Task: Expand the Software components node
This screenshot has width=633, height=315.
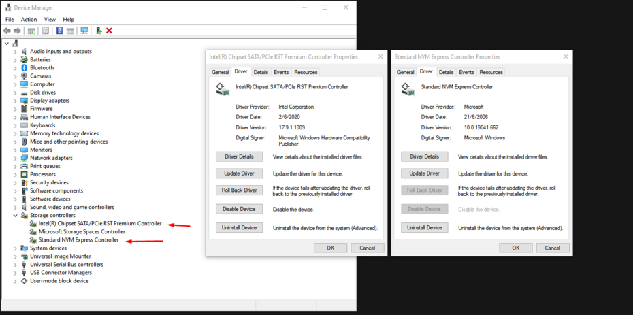Action: click(16, 190)
